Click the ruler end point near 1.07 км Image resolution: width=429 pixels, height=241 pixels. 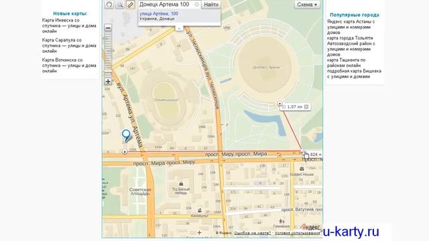(x=280, y=104)
